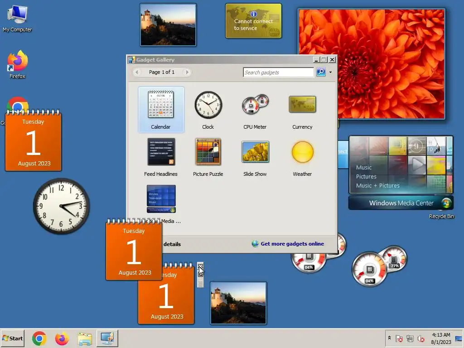Select the Feed Headlines gadget icon
Image resolution: width=464 pixels, height=348 pixels.
click(161, 152)
